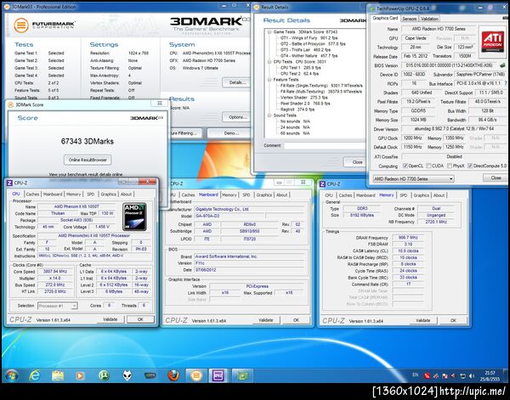Switch to the Sensors tab in GPU-Z

point(409,19)
